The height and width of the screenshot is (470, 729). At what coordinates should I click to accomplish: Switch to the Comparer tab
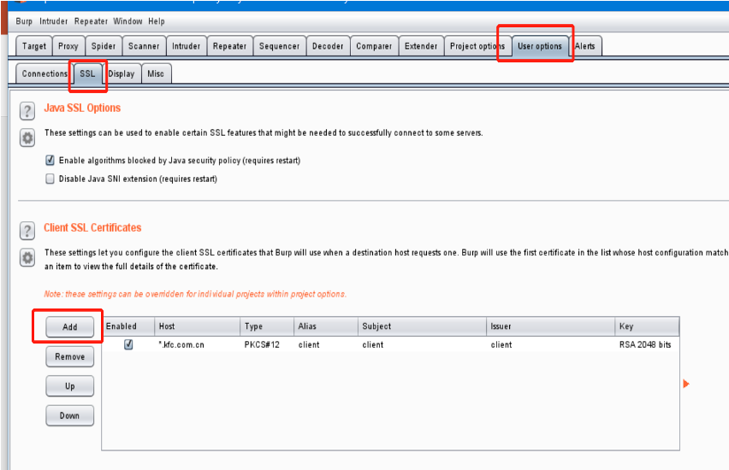tap(374, 46)
